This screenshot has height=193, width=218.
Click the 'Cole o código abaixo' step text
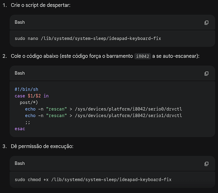pyautogui.click(x=105, y=56)
